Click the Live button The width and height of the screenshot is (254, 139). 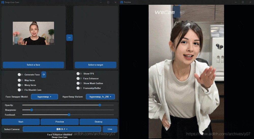(x=110, y=129)
